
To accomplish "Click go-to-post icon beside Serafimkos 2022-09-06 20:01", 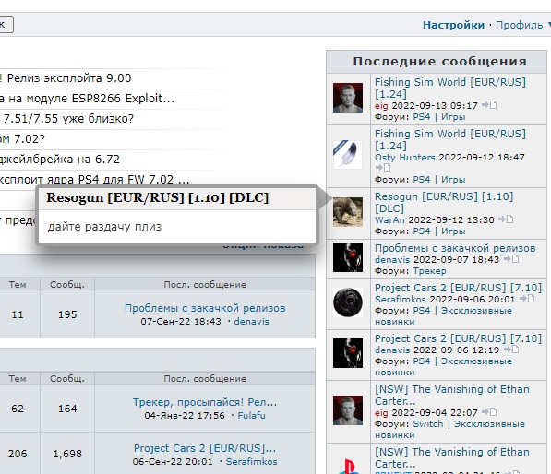I will click(527, 299).
